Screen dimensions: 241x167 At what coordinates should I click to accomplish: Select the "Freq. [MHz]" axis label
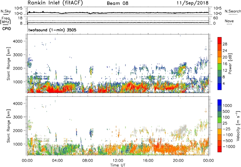click(x=5, y=20)
